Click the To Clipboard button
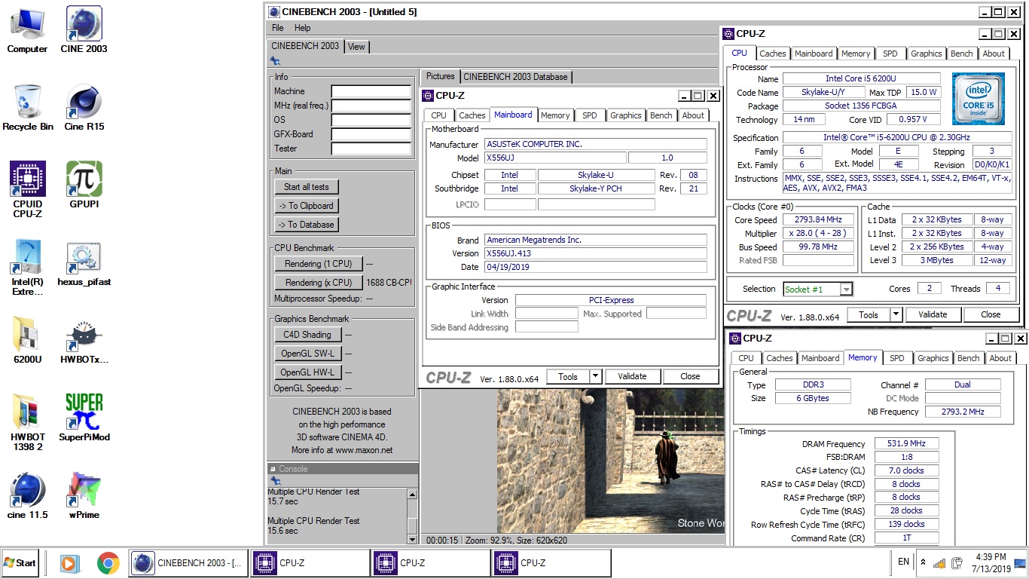The width and height of the screenshot is (1029, 579). 306,206
